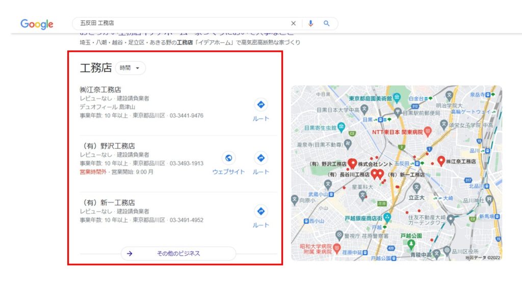The image size is (522, 293).
Task: Click the Google logo
Action: tap(37, 24)
